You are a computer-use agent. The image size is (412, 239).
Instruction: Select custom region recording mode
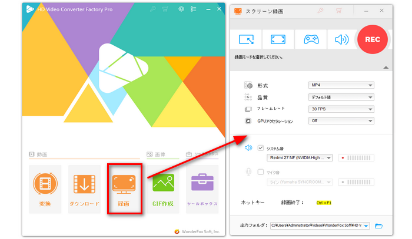[x=246, y=39]
